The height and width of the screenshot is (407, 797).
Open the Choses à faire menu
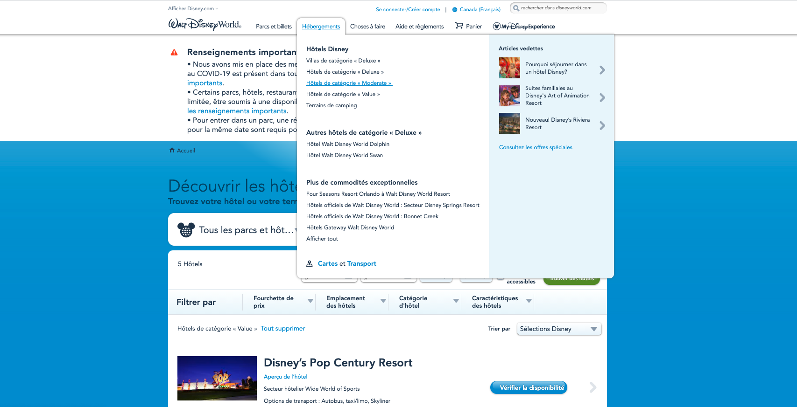(367, 27)
